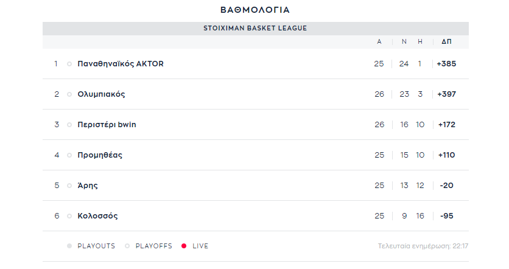Click the Olympiacos +397 point differential
Viewport: 509px width, 269px height.
pos(447,94)
